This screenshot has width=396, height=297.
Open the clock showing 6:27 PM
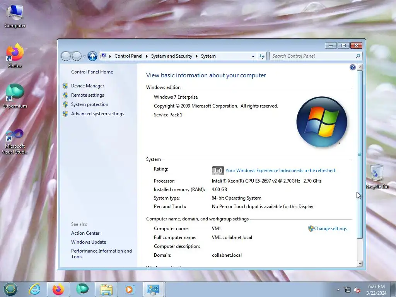[376, 290]
